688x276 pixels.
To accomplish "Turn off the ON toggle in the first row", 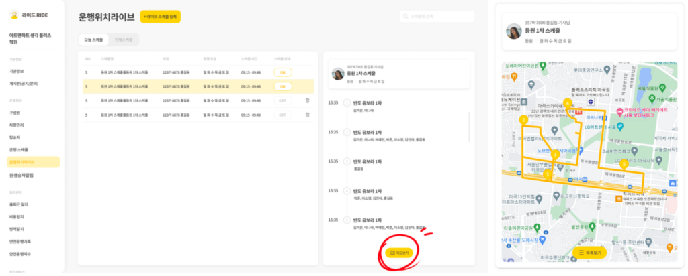I will point(282,72).
